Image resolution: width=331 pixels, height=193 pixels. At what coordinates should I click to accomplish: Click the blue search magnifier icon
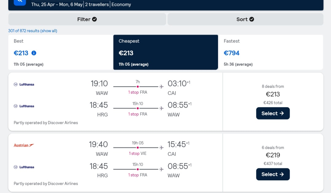(x=20, y=2)
